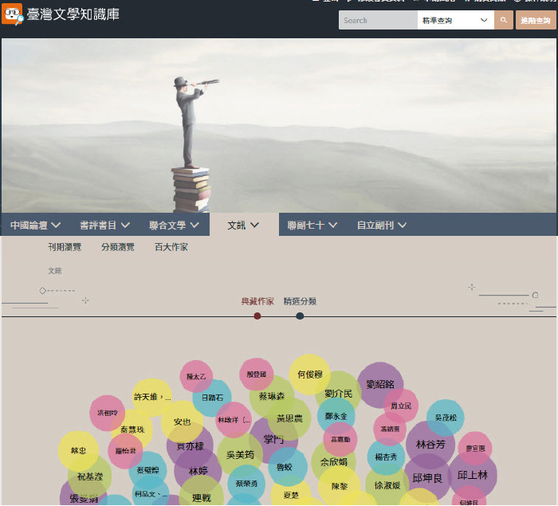Select the yellow 何俊穆 author bubble
The width and height of the screenshot is (558, 506).
[x=309, y=374]
